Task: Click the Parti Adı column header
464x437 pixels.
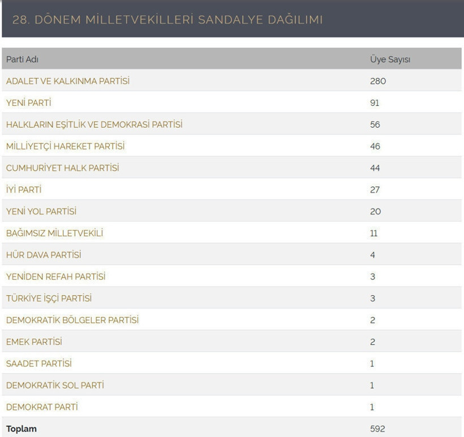Action: (x=22, y=59)
